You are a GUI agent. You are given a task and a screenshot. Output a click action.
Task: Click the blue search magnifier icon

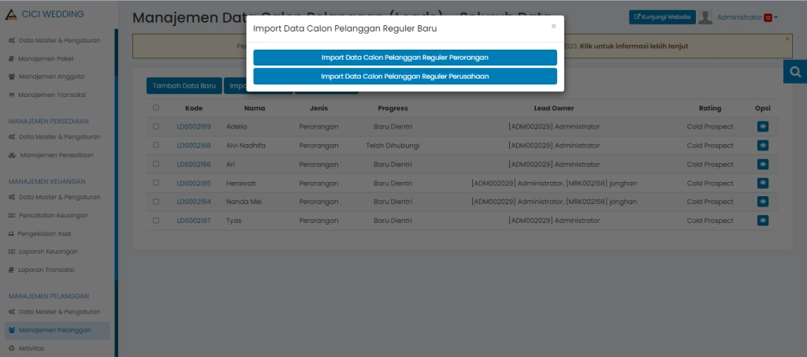795,72
